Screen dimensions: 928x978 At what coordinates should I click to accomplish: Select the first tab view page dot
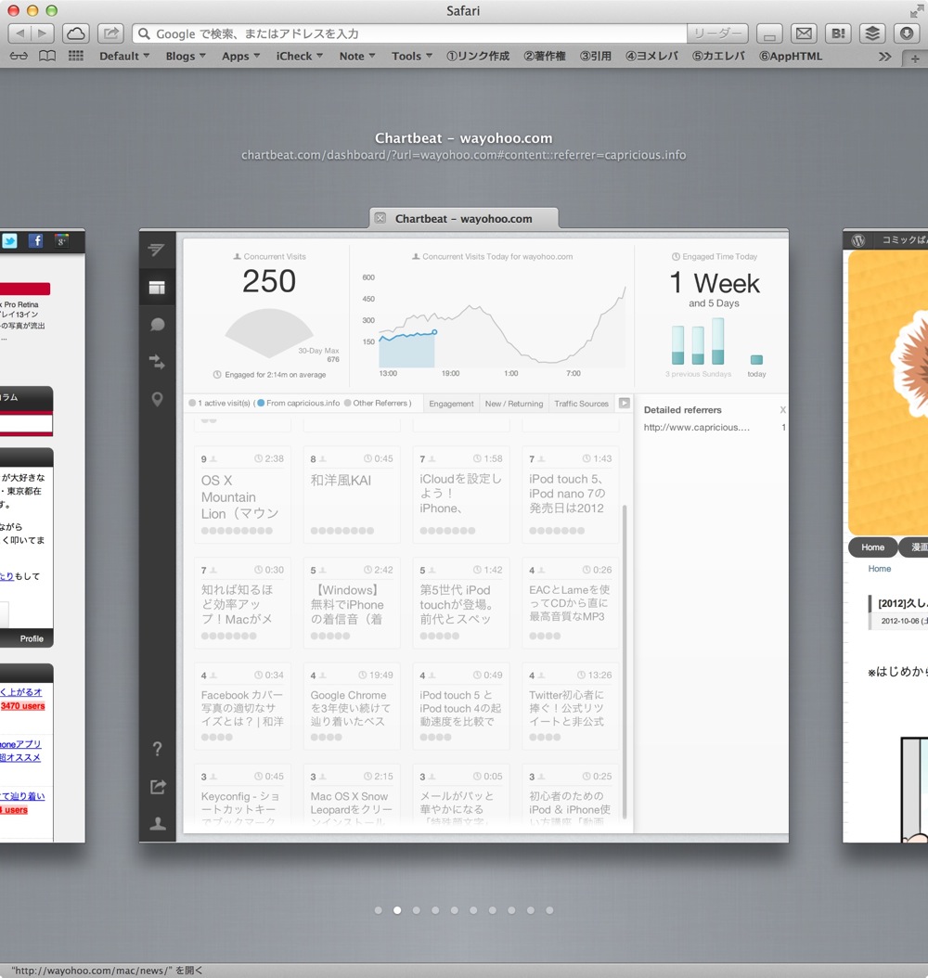tap(378, 910)
